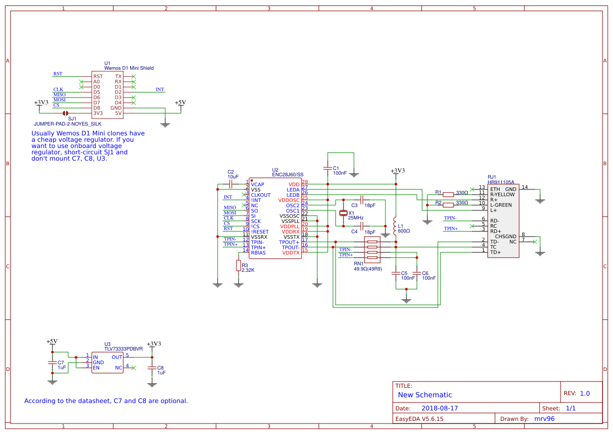This screenshot has height=434, width=613.
Task: Select the C6 100nF capacitor symbol
Action: [417, 273]
